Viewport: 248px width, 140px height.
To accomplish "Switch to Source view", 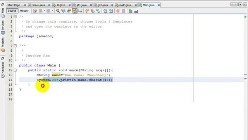I will [12, 11].
